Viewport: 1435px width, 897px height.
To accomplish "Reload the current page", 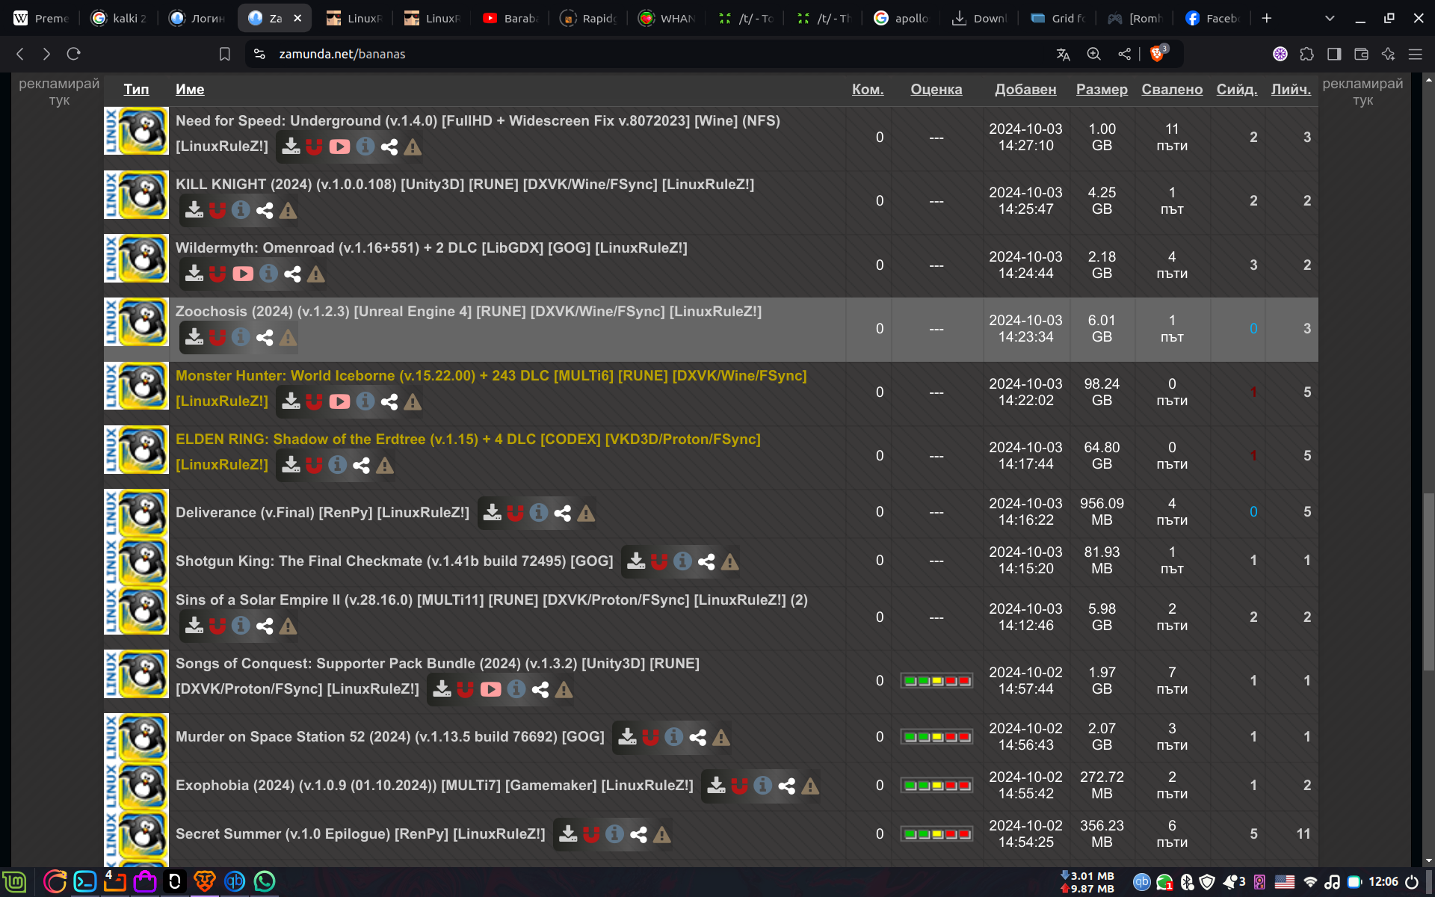I will click(x=73, y=54).
